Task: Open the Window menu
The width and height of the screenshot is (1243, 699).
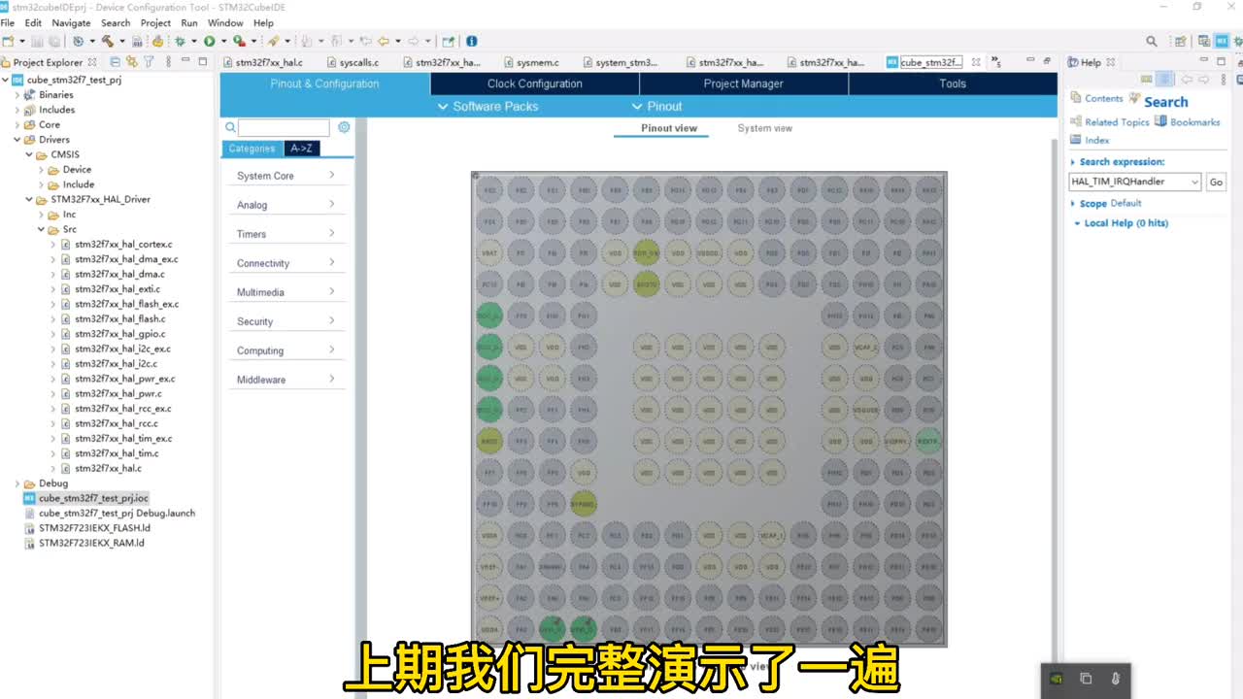Action: [x=225, y=22]
